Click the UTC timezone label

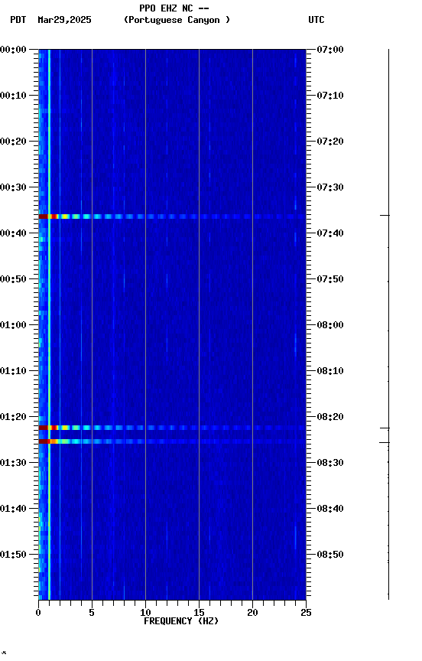316,20
